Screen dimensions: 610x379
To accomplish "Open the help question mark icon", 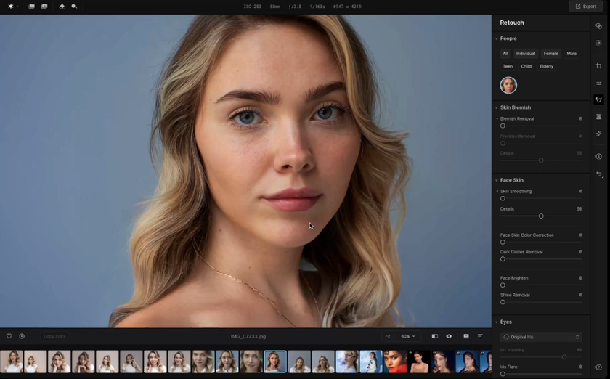I will [598, 367].
